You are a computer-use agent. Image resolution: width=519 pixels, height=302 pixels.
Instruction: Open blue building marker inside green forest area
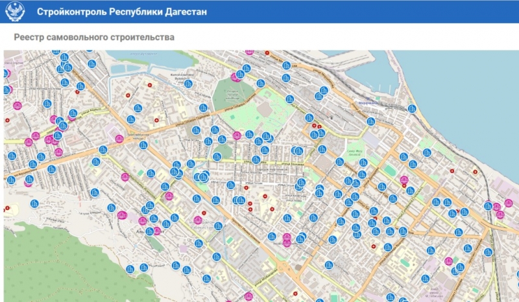(130, 268)
